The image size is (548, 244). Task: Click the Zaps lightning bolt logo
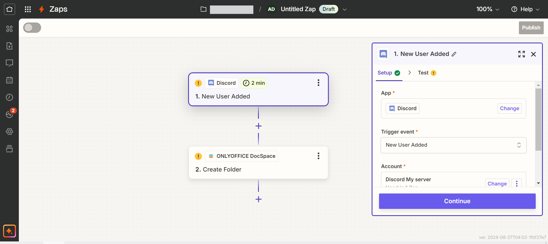point(42,9)
